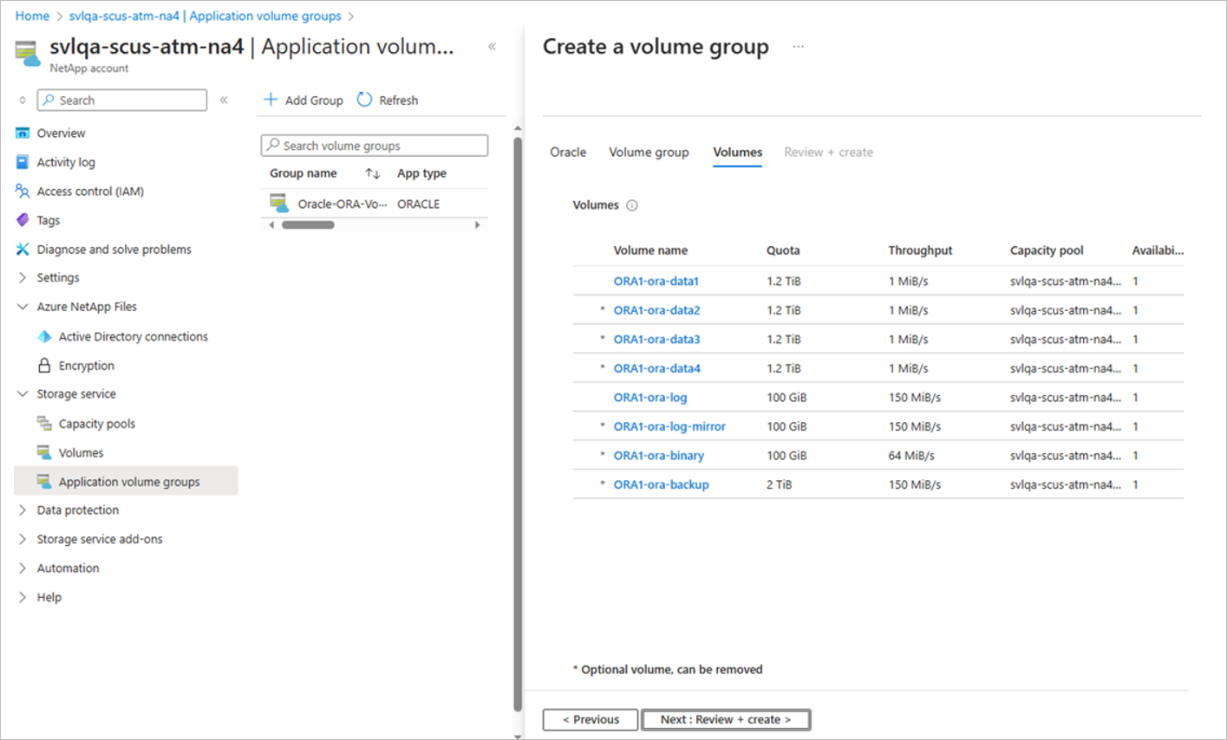Viewport: 1227px width, 740px height.
Task: Open the ORA1-ora-backup volume link
Action: coord(662,484)
